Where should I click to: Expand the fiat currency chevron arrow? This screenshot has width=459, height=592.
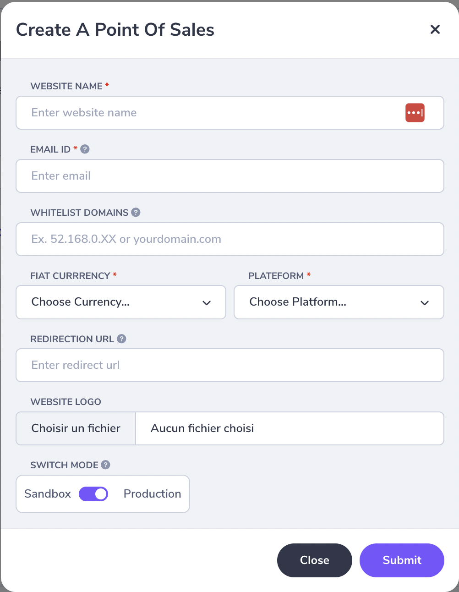pos(207,303)
